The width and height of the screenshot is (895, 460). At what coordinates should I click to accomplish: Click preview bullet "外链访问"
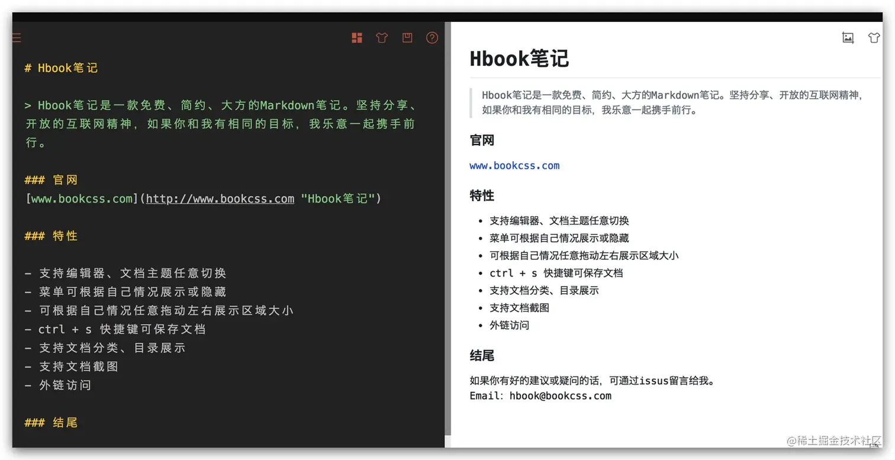(x=510, y=326)
